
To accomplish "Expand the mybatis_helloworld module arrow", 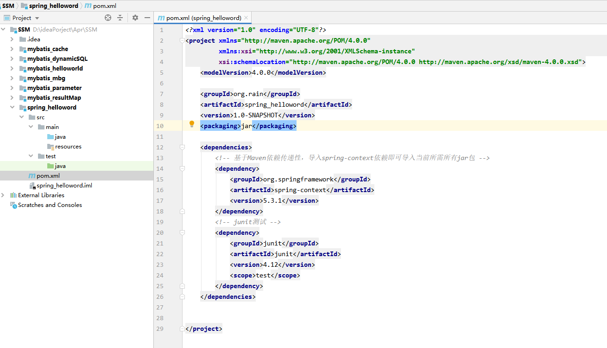I will 13,69.
